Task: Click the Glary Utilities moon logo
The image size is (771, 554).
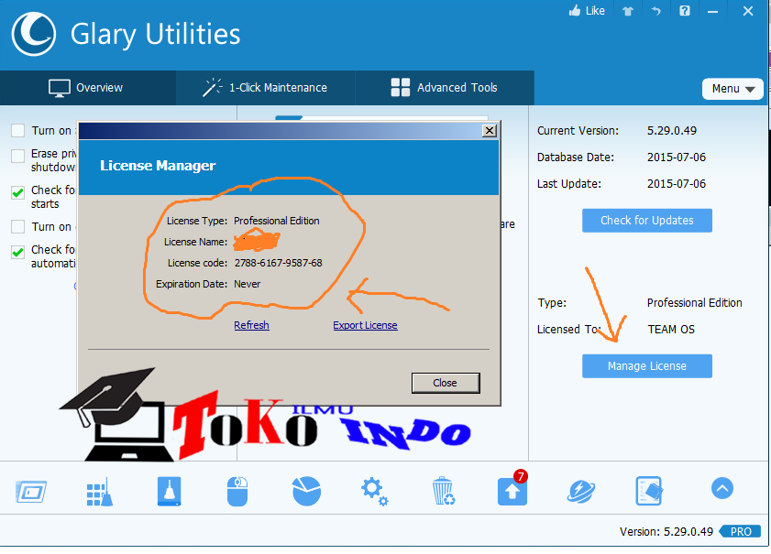Action: coord(33,34)
